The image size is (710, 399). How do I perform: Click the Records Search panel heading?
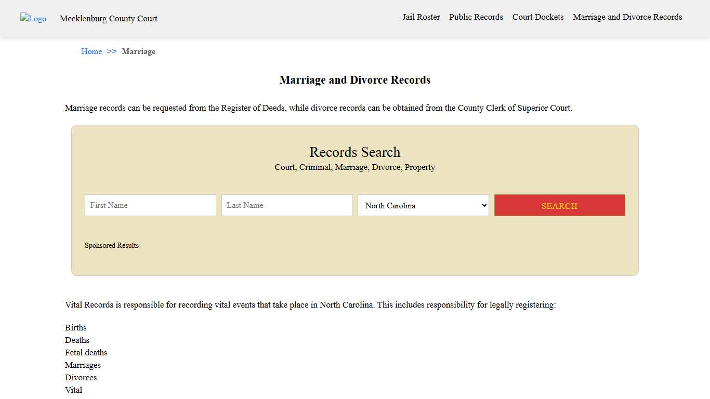coord(355,152)
